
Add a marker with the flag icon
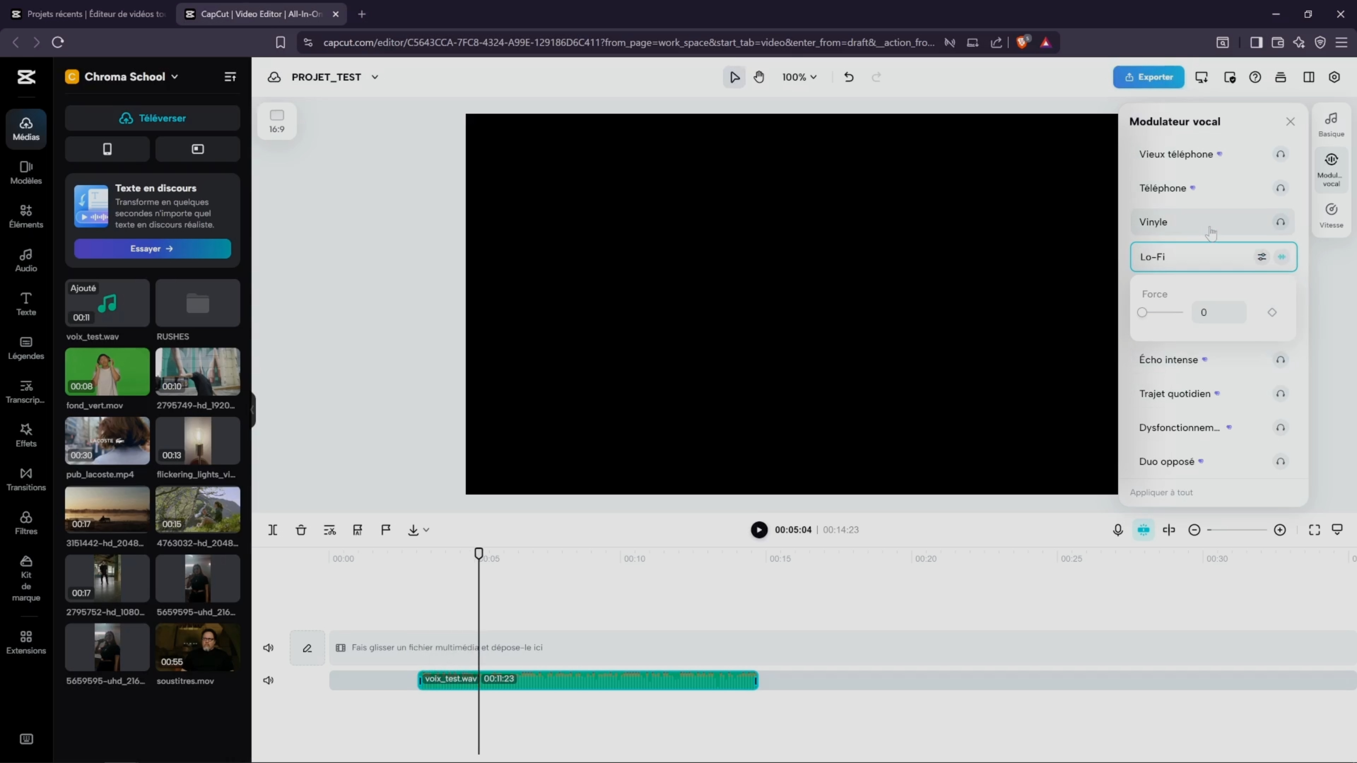pos(386,530)
